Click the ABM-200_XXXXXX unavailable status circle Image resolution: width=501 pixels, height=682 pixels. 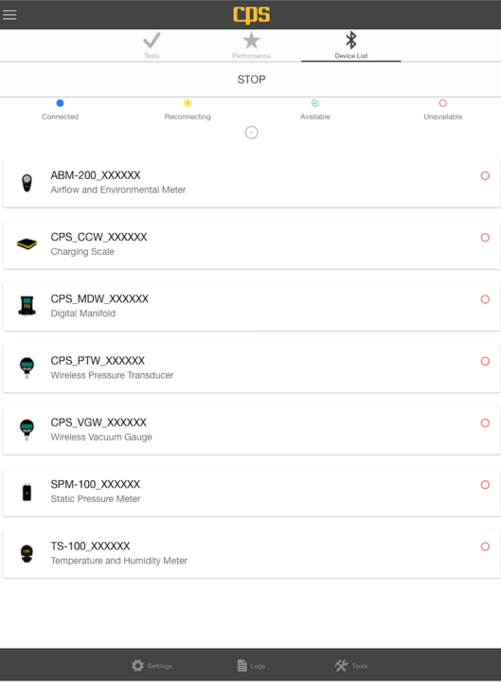point(485,176)
